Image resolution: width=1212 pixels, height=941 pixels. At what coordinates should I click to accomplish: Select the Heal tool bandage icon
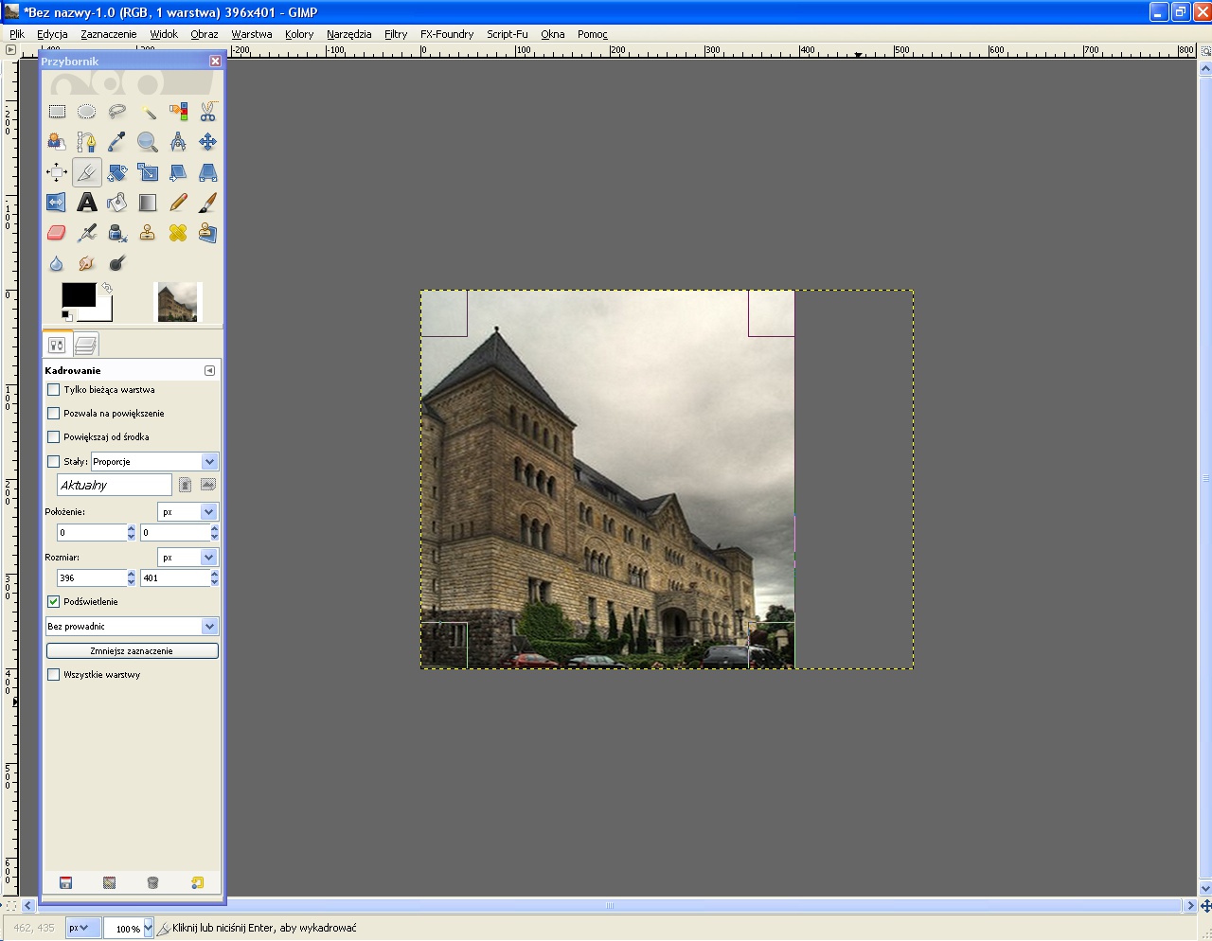tap(178, 233)
